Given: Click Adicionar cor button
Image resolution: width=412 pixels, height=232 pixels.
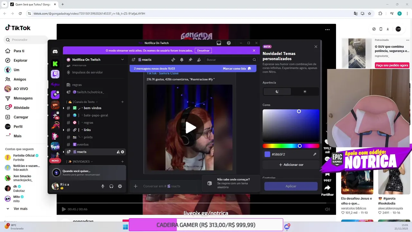Looking at the screenshot, I should coord(291,165).
